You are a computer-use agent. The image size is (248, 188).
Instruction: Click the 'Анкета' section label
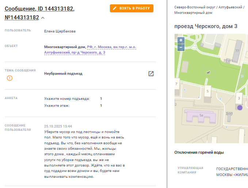click(11, 98)
